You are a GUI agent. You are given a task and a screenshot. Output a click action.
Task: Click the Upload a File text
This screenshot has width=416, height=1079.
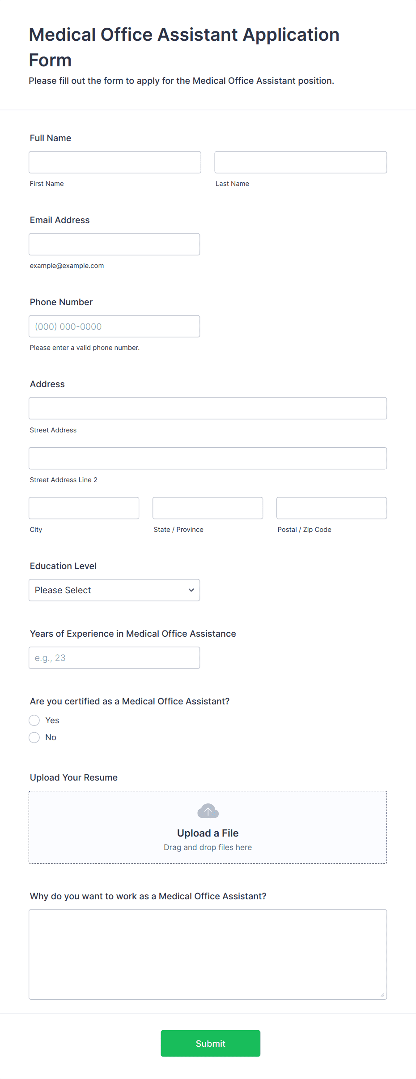tap(208, 833)
